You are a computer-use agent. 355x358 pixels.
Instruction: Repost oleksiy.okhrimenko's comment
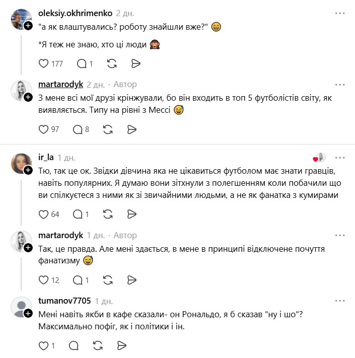pyautogui.click(x=112, y=63)
